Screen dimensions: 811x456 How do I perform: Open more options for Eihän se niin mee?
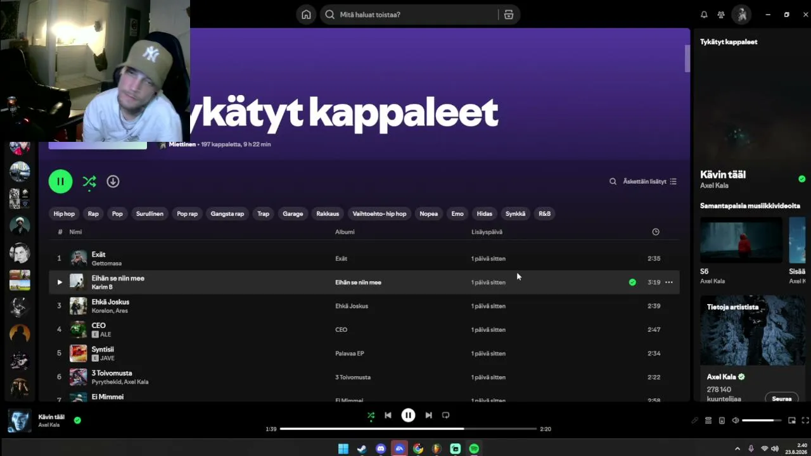(x=669, y=282)
